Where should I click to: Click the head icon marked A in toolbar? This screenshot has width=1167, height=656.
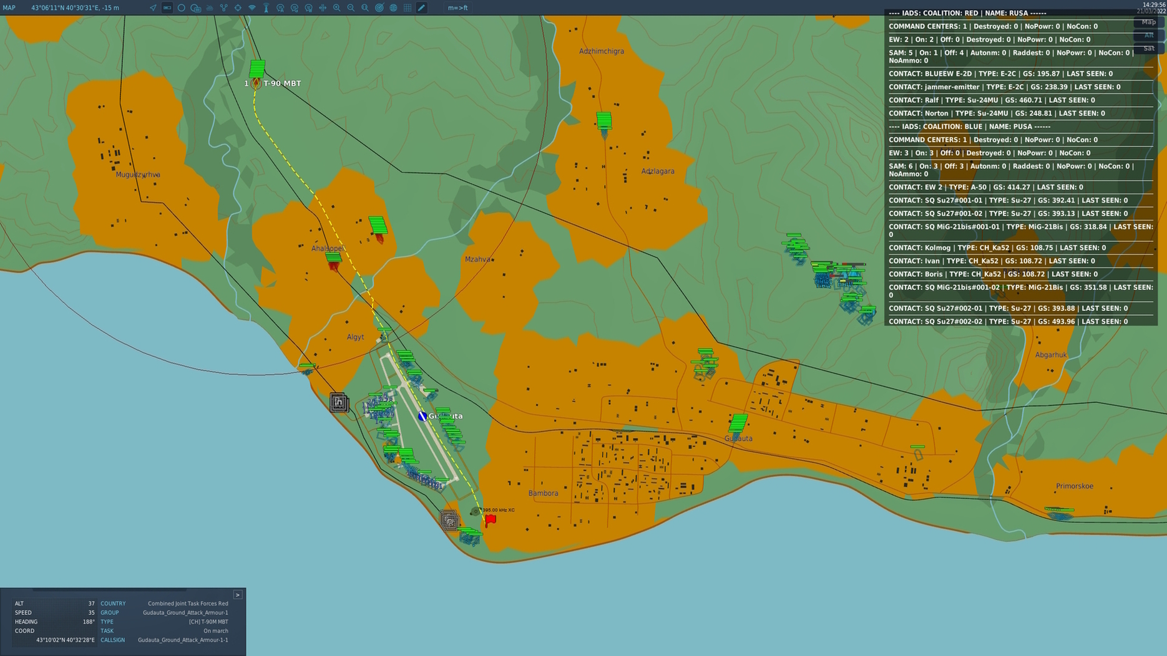pyautogui.click(x=280, y=7)
